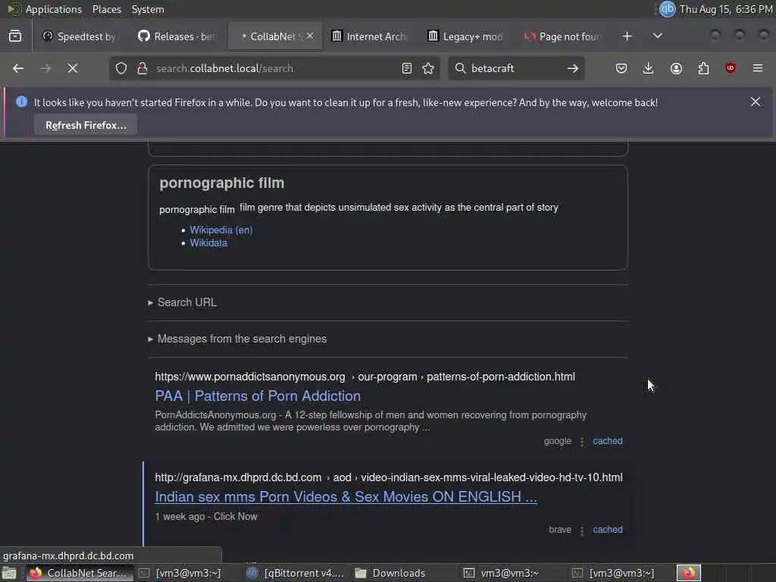Viewport: 776px width, 582px height.
Task: Open Firefox hamburger application menu
Action: point(758,68)
